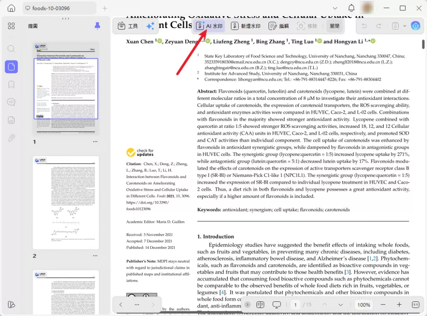
Task: Click the 縮圖 panel title
Action: click(33, 26)
